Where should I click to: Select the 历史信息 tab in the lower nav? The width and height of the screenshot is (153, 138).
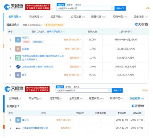pos(137,98)
